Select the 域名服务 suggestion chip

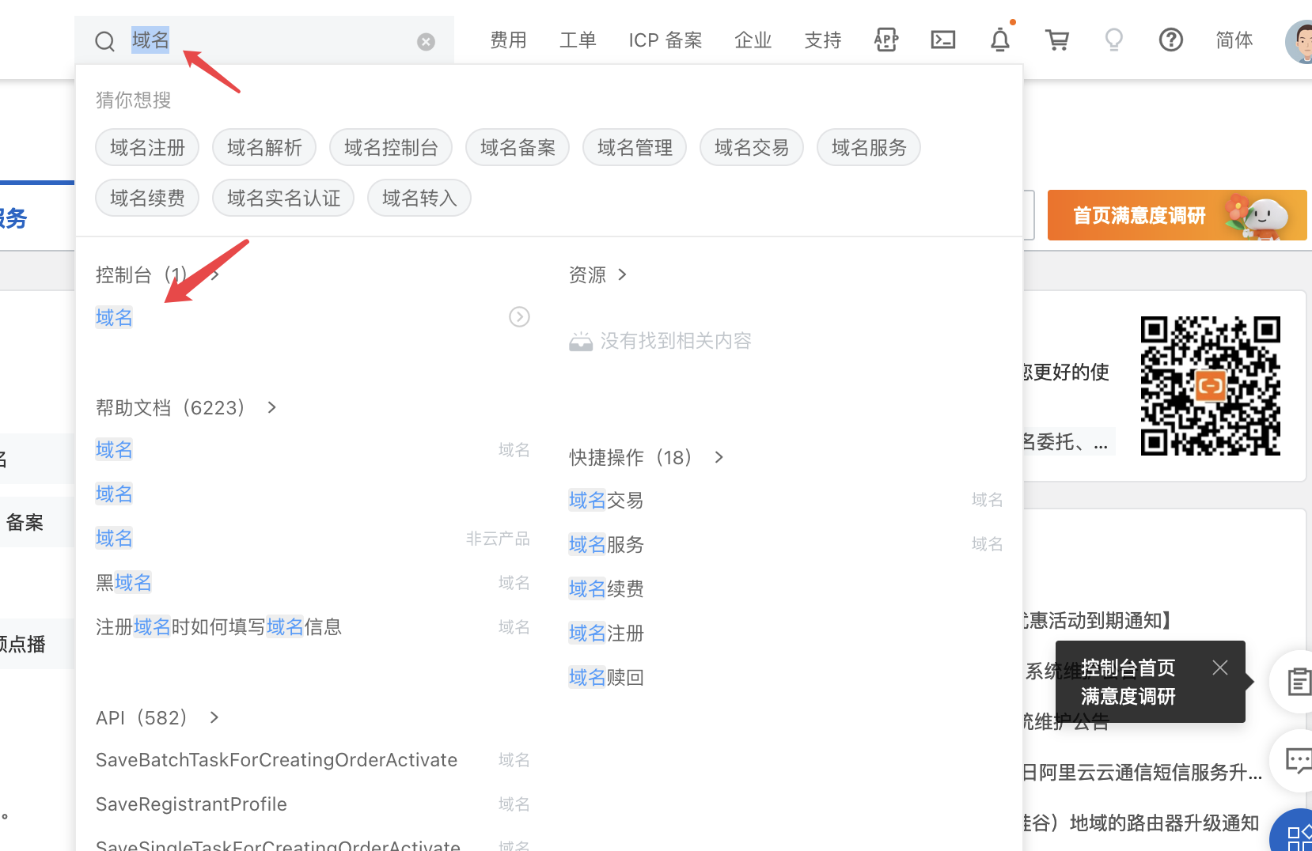[x=869, y=148]
